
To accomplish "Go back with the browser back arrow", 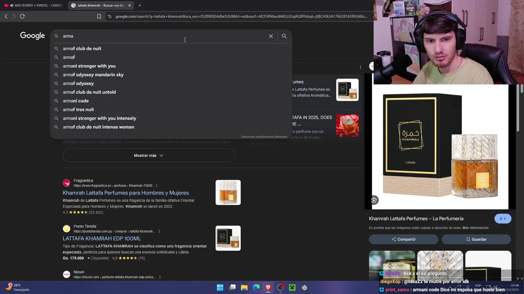I will click(6, 16).
